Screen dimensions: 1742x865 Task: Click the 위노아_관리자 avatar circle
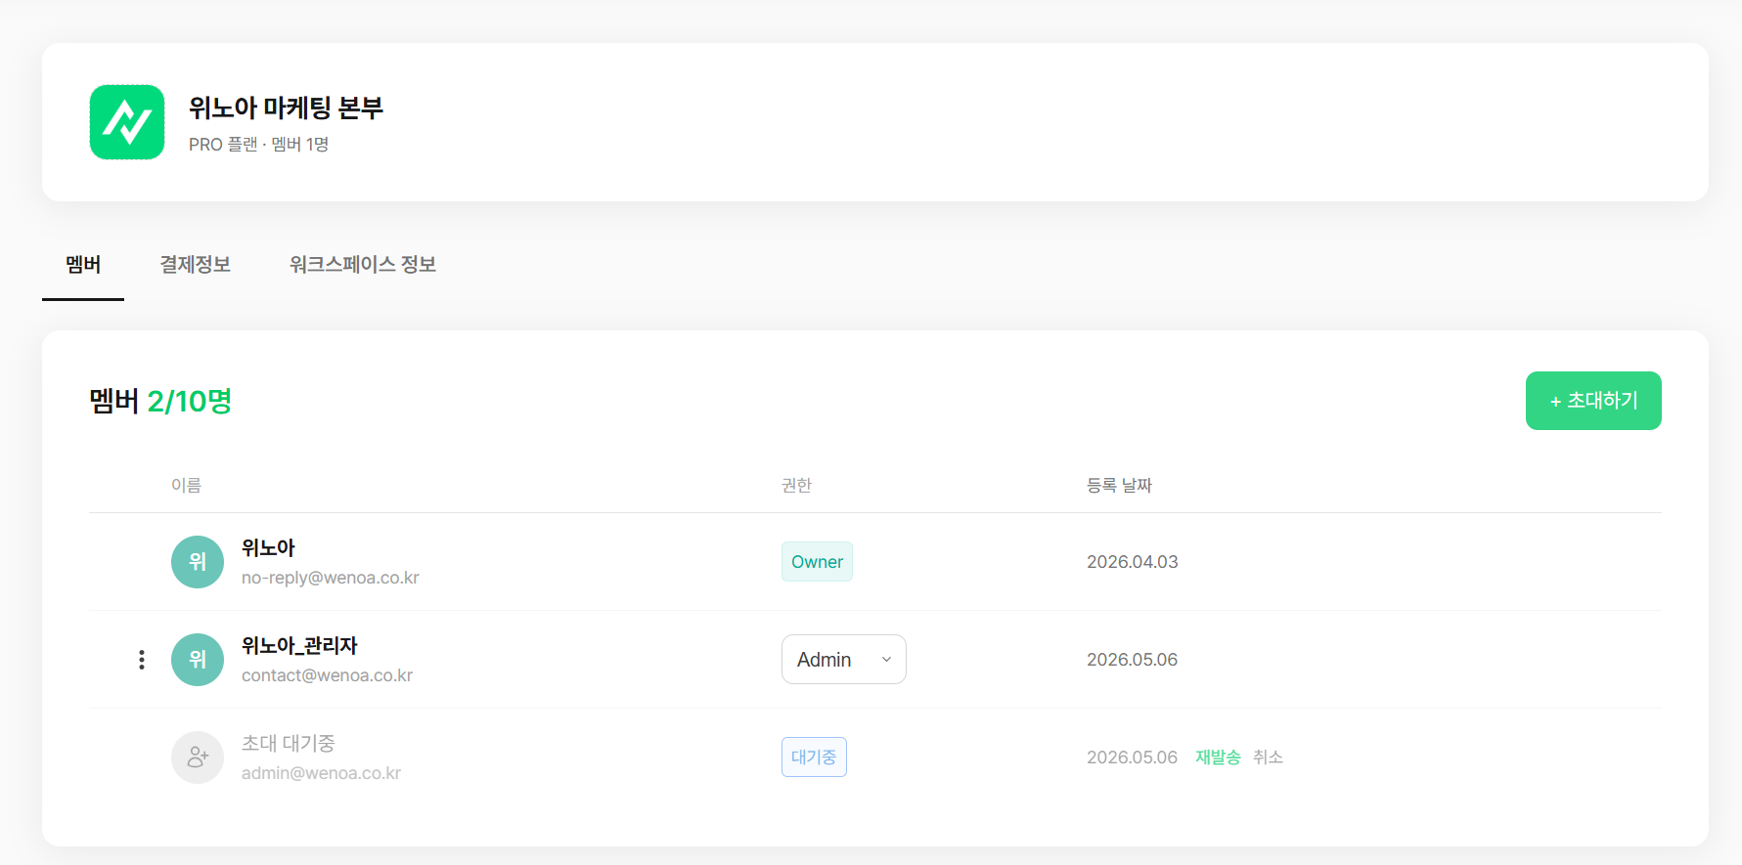(x=198, y=660)
